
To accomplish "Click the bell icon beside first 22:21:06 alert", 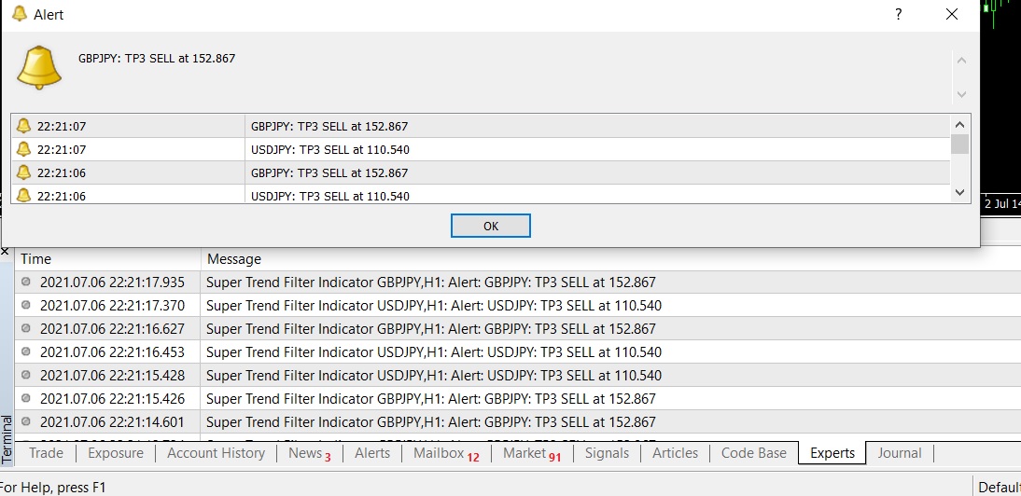I will pos(24,172).
